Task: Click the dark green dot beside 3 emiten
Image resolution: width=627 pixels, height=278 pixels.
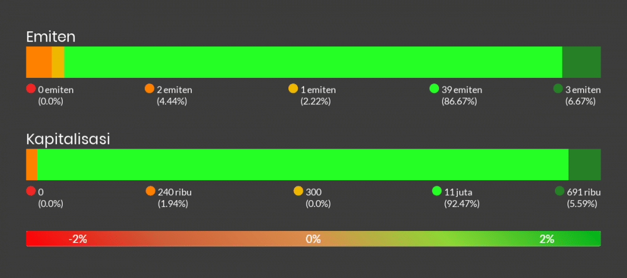Action: [558, 88]
